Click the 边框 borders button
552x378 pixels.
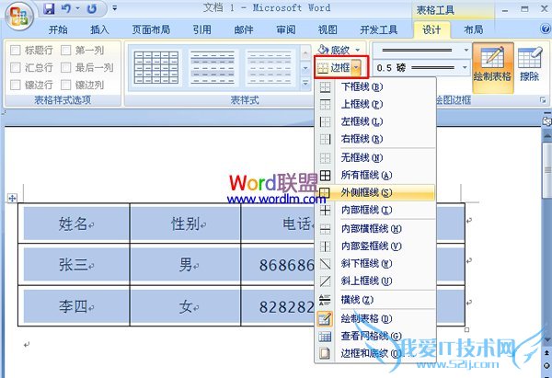pos(334,67)
